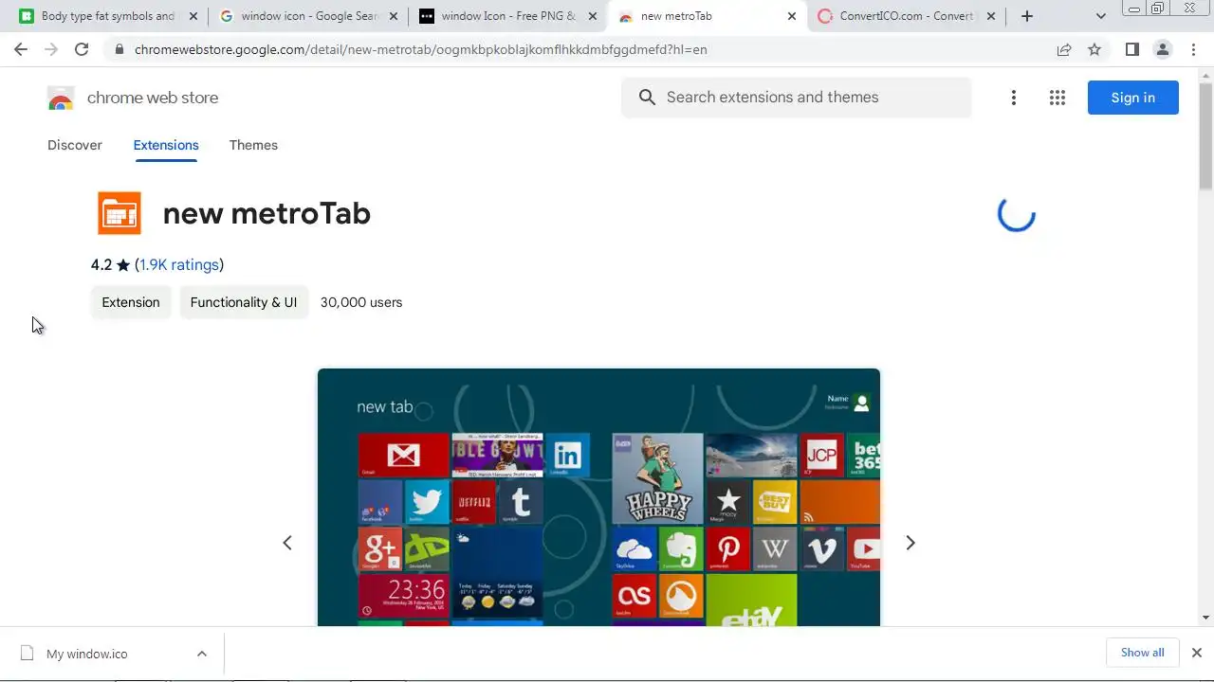Close the new metroTab browser tab
Viewport: 1214px width, 682px height.
(792, 16)
